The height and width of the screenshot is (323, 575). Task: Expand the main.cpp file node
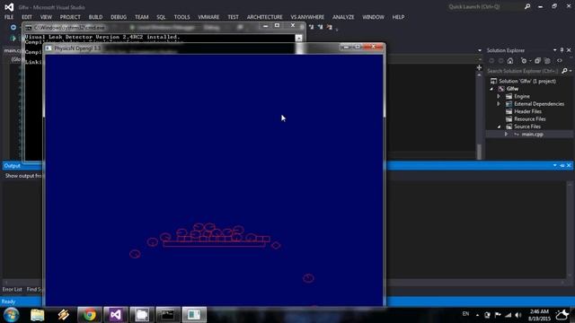coord(506,134)
